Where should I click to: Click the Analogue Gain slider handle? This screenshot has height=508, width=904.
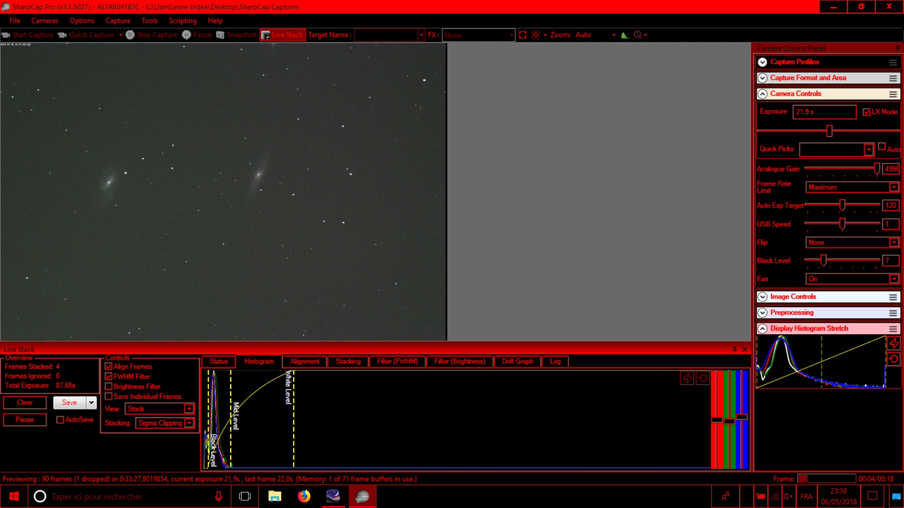[877, 168]
